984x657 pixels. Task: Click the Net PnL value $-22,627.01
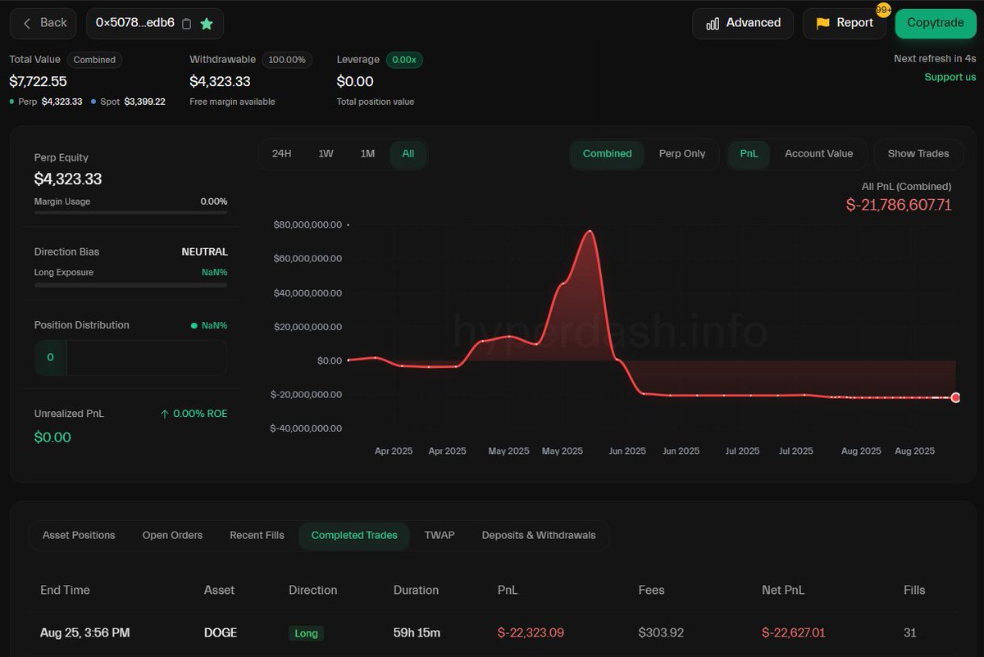pos(795,633)
